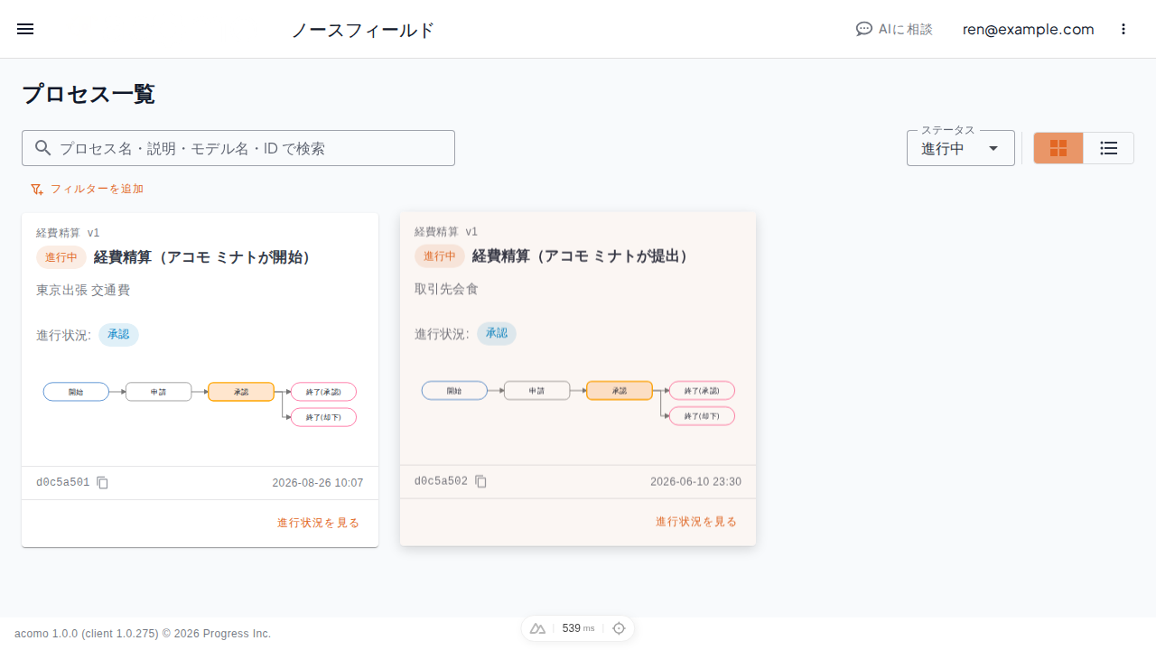
Task: Click the 539 ms timing readout
Action: point(578,628)
